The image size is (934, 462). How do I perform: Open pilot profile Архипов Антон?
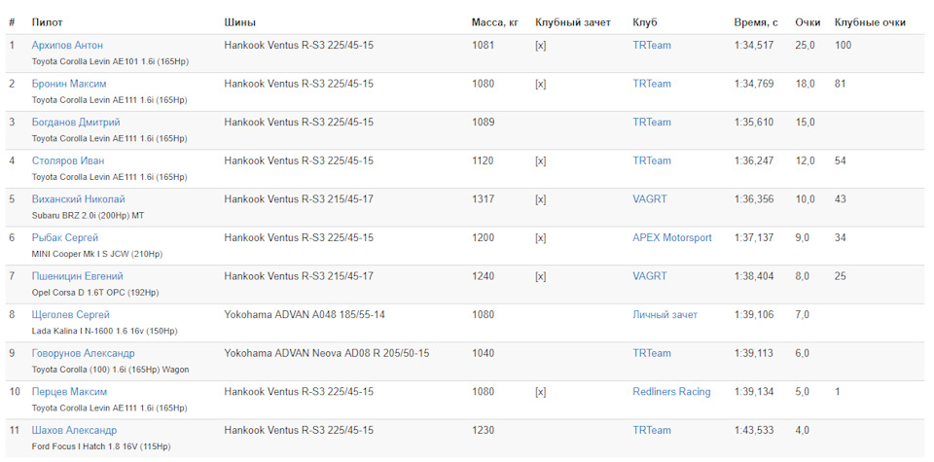67,46
